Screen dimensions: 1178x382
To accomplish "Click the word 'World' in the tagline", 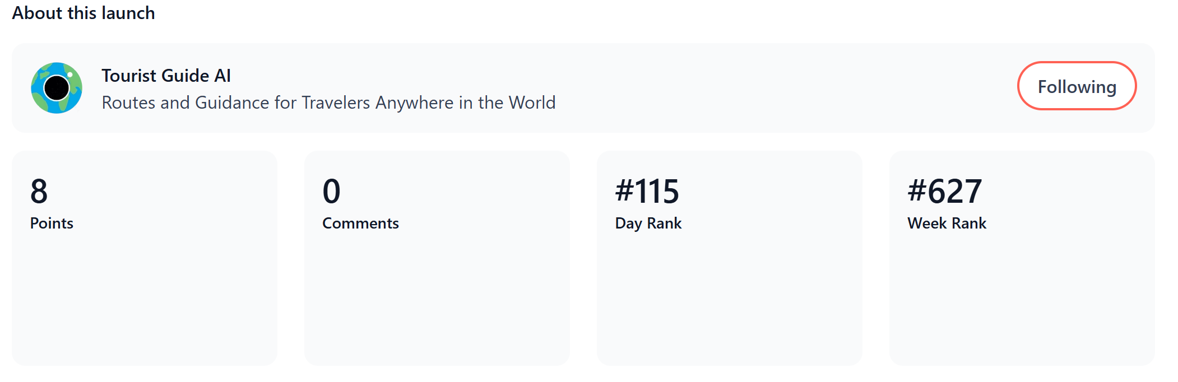I will [x=532, y=103].
